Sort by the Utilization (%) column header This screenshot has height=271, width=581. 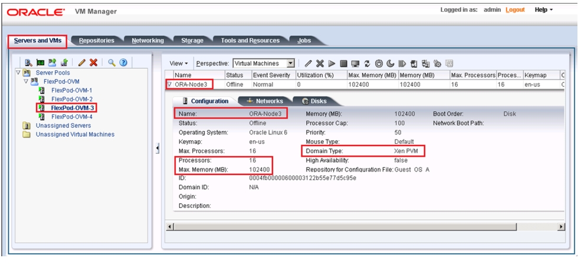click(321, 75)
